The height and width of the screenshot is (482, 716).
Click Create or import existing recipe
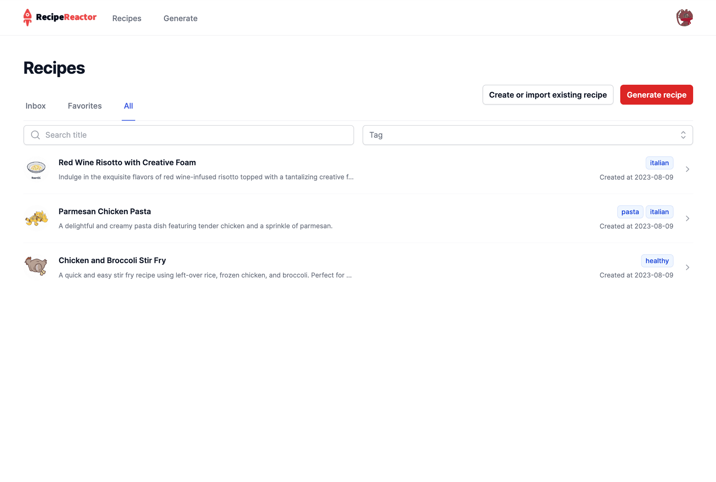pos(547,95)
